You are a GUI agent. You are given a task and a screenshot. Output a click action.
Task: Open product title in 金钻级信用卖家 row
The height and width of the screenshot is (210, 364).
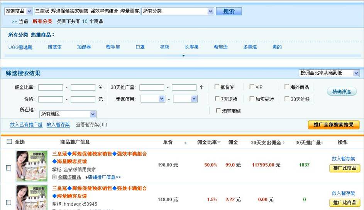(x=99, y=157)
